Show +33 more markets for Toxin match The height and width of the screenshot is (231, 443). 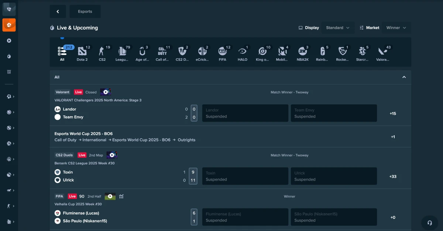click(393, 176)
